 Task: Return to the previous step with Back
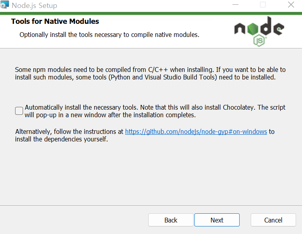tap(170, 220)
